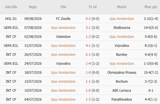Open Vojvodina as away team on 31/07/2026
The height and width of the screenshot is (104, 160).
click(x=122, y=46)
